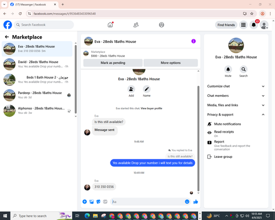Viewport: 275px width, 220px height.
Task: Click the chat messages scrollbar
Action: pyautogui.click(x=198, y=139)
